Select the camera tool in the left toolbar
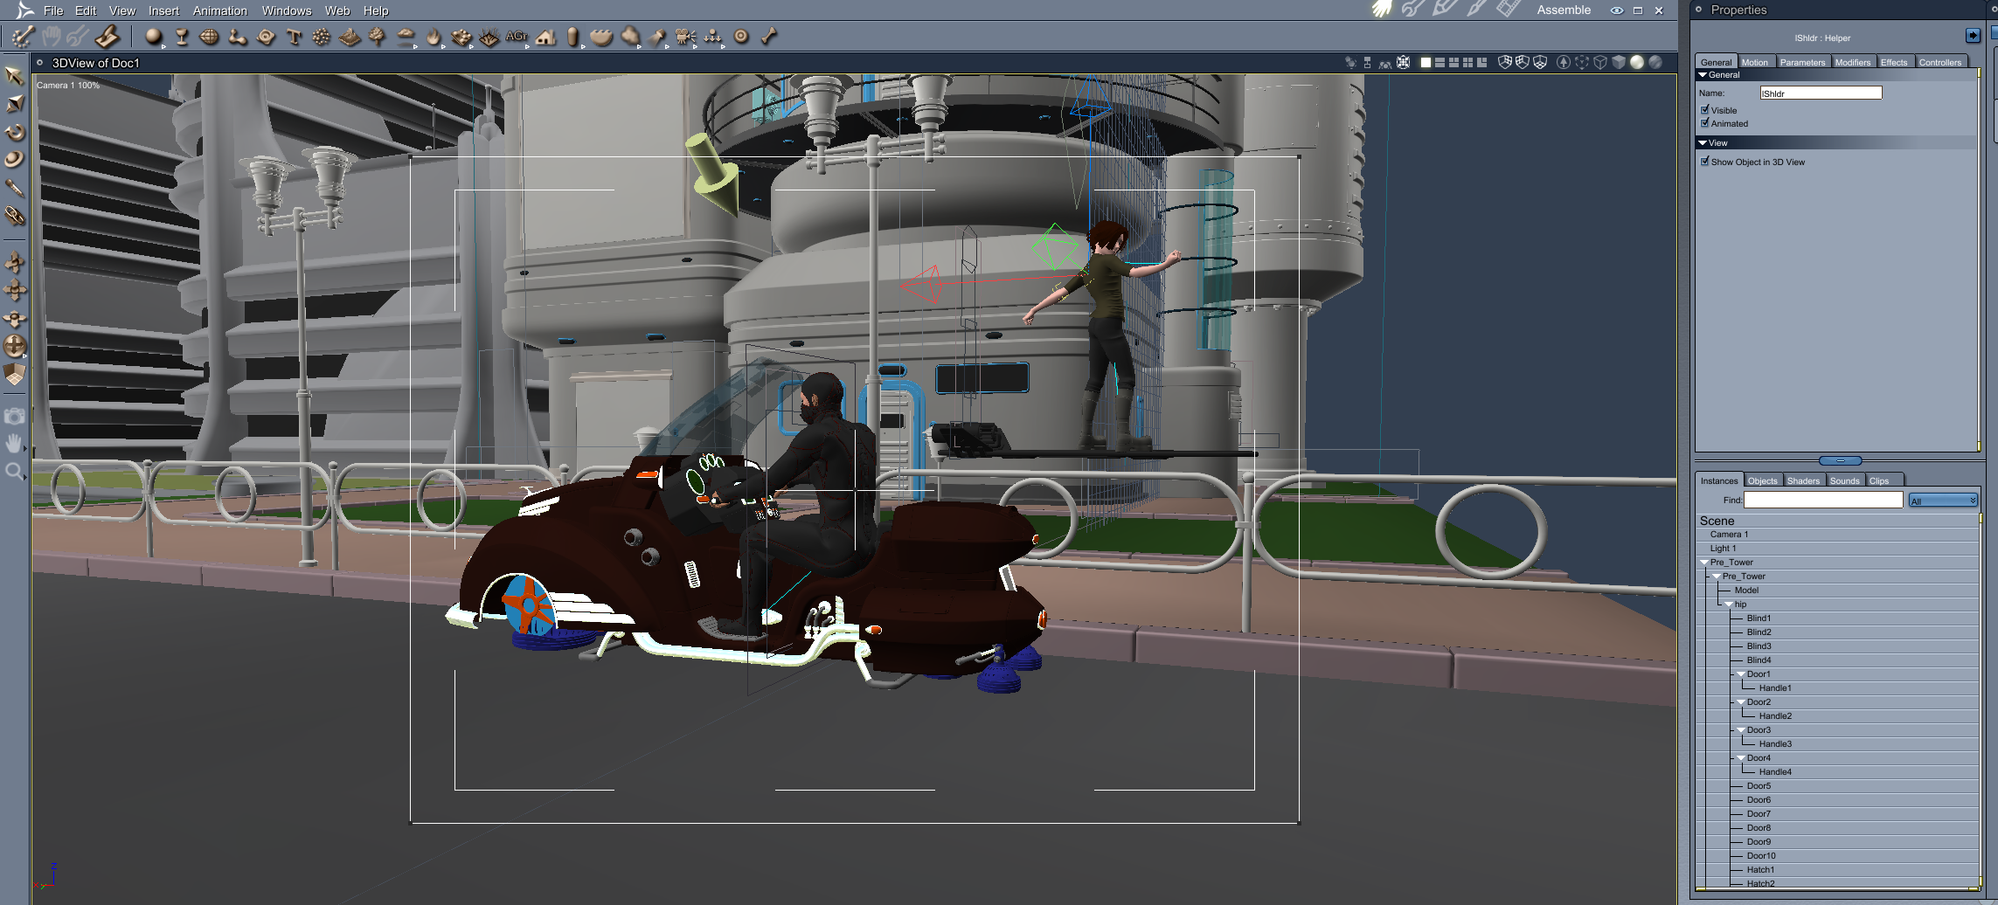Viewport: 1998px width, 905px height. point(14,417)
